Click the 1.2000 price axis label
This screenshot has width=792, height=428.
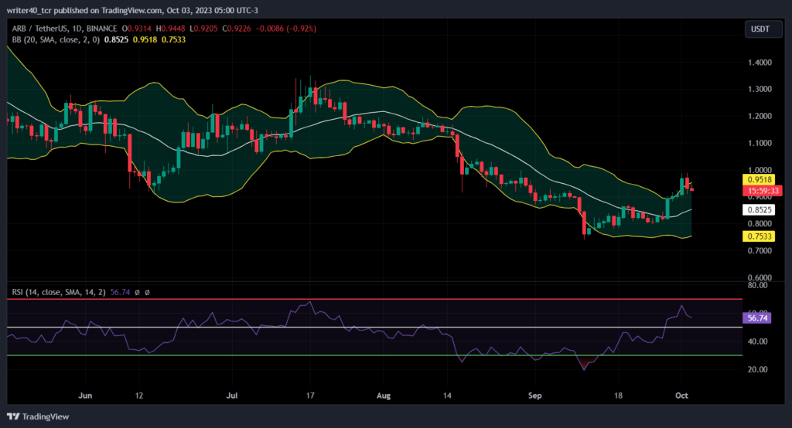[760, 116]
